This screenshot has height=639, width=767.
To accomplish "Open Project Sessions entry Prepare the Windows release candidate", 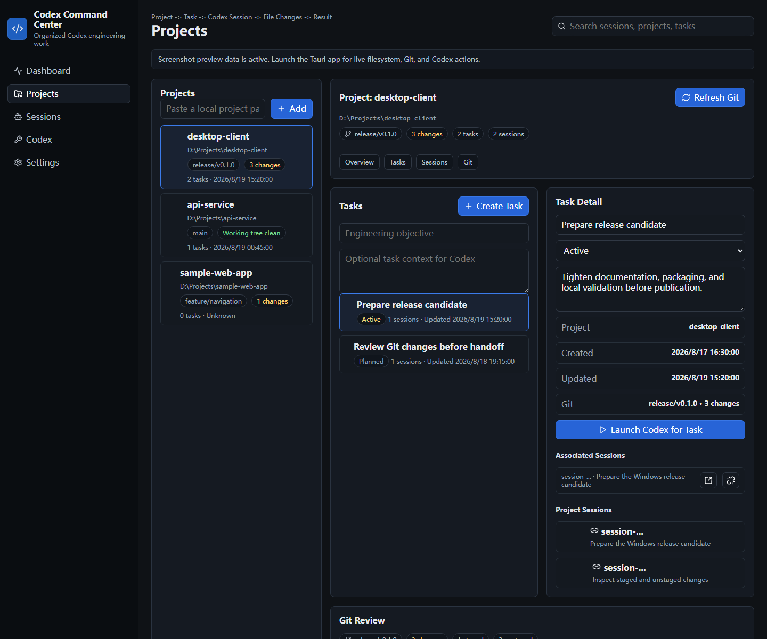I will tap(650, 537).
